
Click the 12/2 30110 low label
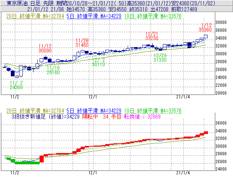[x=98, y=62]
